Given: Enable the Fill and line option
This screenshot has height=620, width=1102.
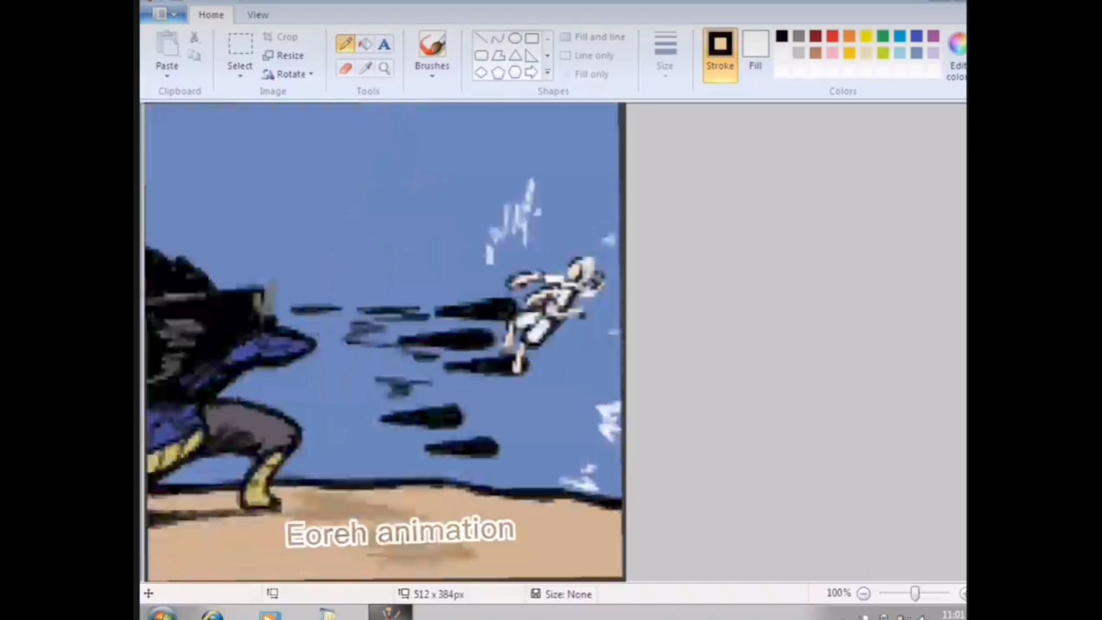Looking at the screenshot, I should tap(593, 37).
